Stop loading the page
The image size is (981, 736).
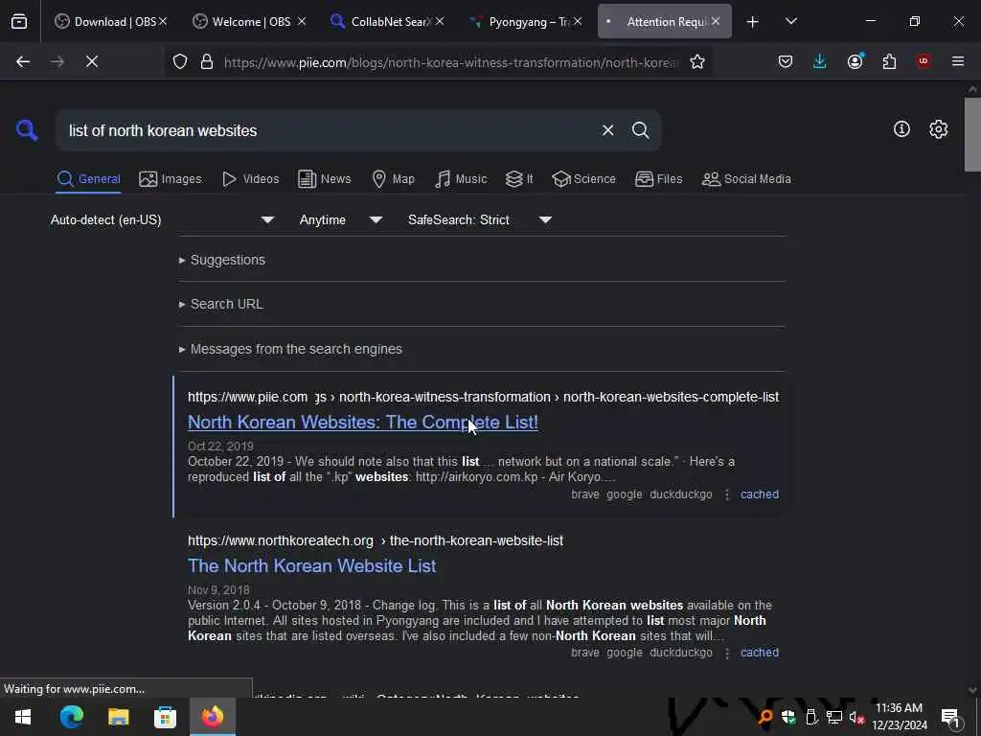pyautogui.click(x=91, y=61)
